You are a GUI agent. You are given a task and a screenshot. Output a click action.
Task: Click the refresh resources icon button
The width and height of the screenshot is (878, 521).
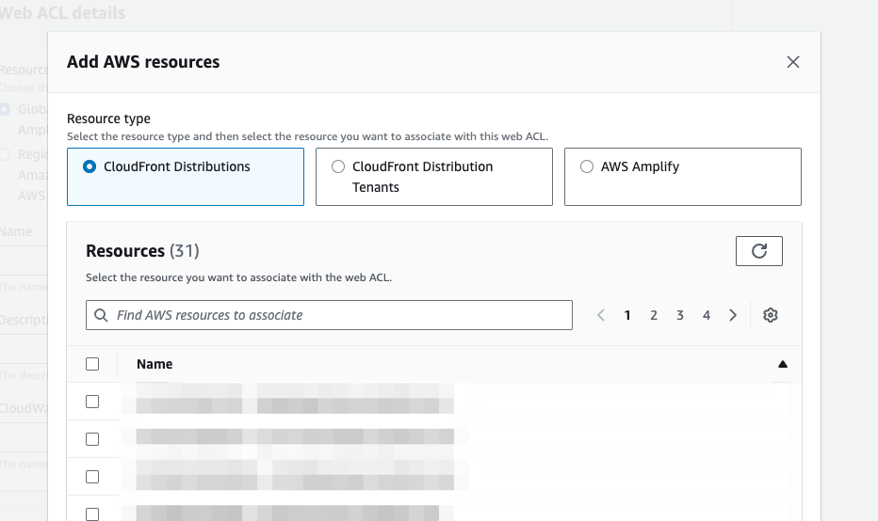point(759,251)
